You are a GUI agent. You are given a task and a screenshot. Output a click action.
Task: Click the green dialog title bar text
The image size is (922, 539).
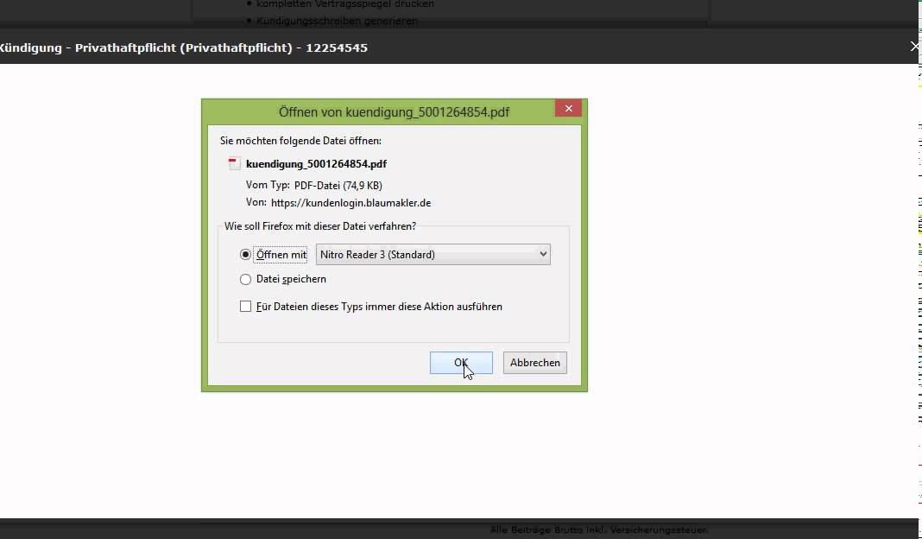click(394, 112)
